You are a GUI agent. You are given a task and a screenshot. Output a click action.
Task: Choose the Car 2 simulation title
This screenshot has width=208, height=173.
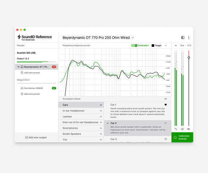(x=113, y=123)
